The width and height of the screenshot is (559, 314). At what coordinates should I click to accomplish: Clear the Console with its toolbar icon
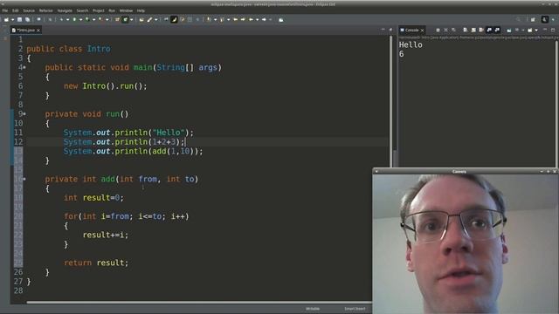[x=465, y=31]
